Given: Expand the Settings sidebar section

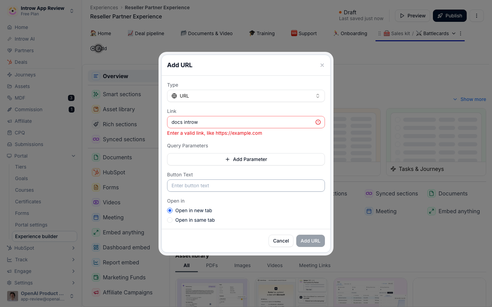Looking at the screenshot, I should [x=73, y=283].
